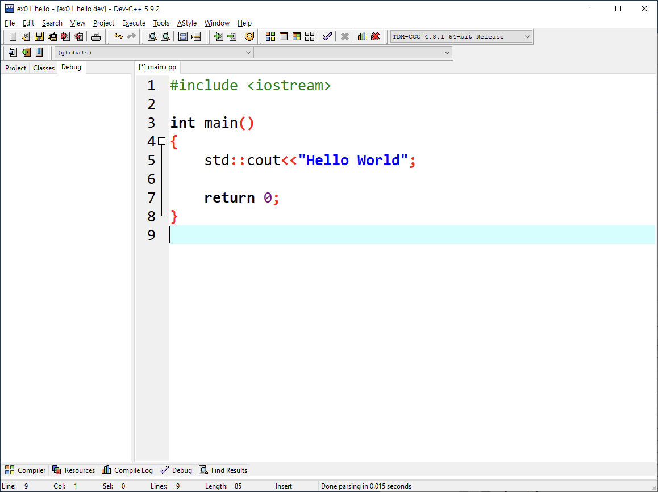Trigger Compile & Run from the toolbar
The image size is (658, 492).
[297, 36]
